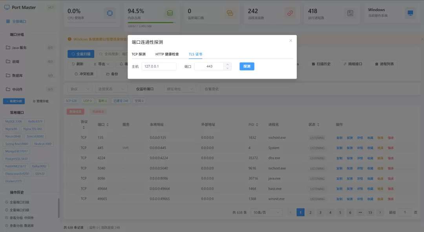Click the folder icon beside 数据库
The height and width of the screenshot is (232, 424).
point(8,75)
